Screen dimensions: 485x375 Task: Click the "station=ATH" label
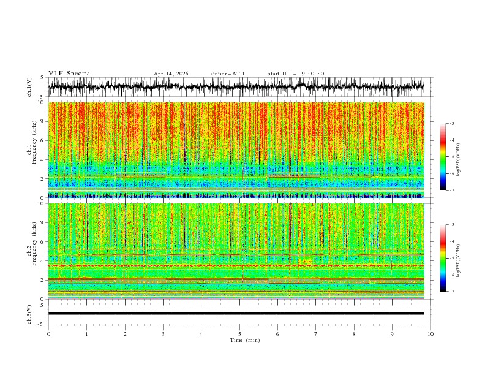pyautogui.click(x=227, y=74)
